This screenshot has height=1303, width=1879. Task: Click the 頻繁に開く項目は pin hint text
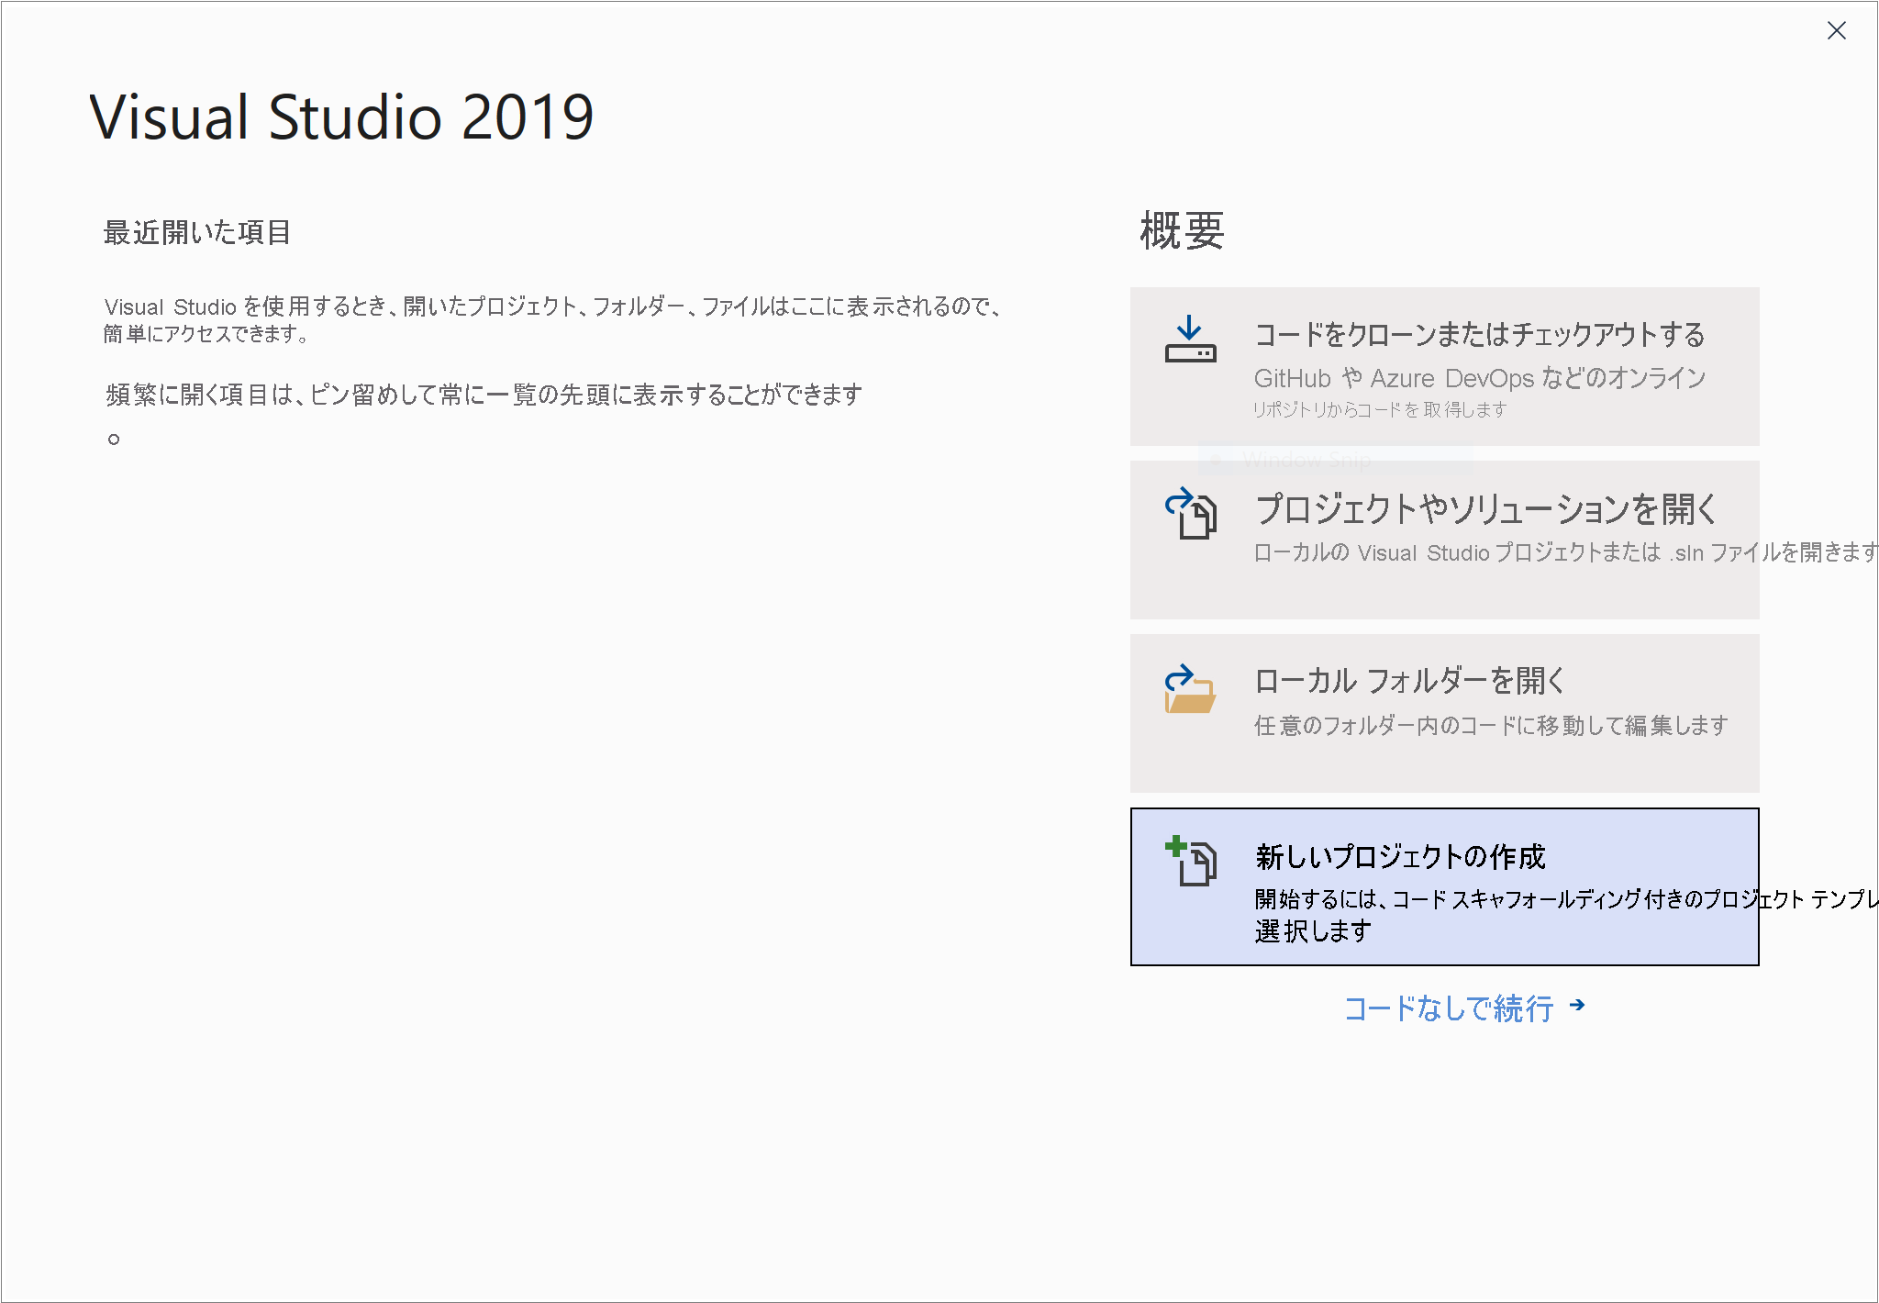[x=484, y=395]
